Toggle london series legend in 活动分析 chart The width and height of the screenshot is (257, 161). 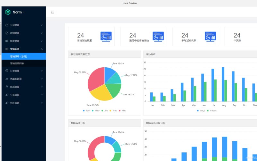click(x=212, y=110)
